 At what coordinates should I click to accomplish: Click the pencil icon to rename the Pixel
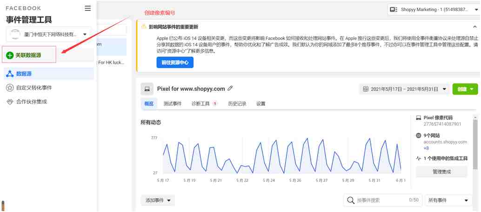pyautogui.click(x=230, y=89)
